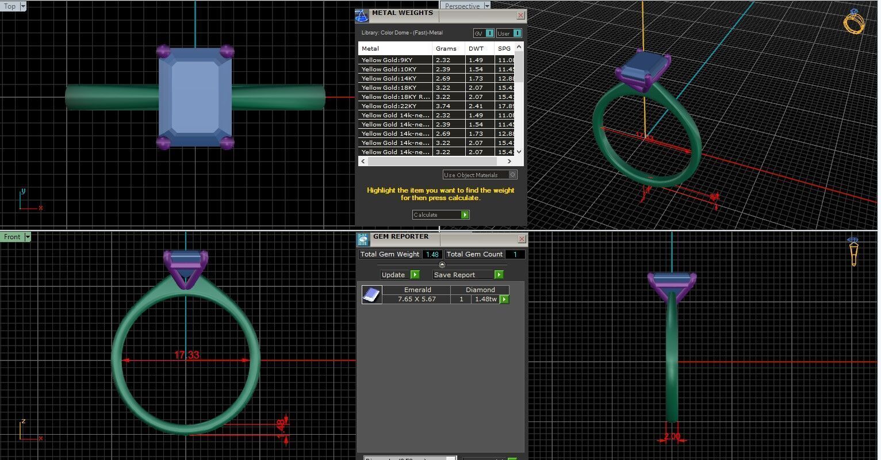Toggle the User switch in Metal Weights

tap(510, 33)
